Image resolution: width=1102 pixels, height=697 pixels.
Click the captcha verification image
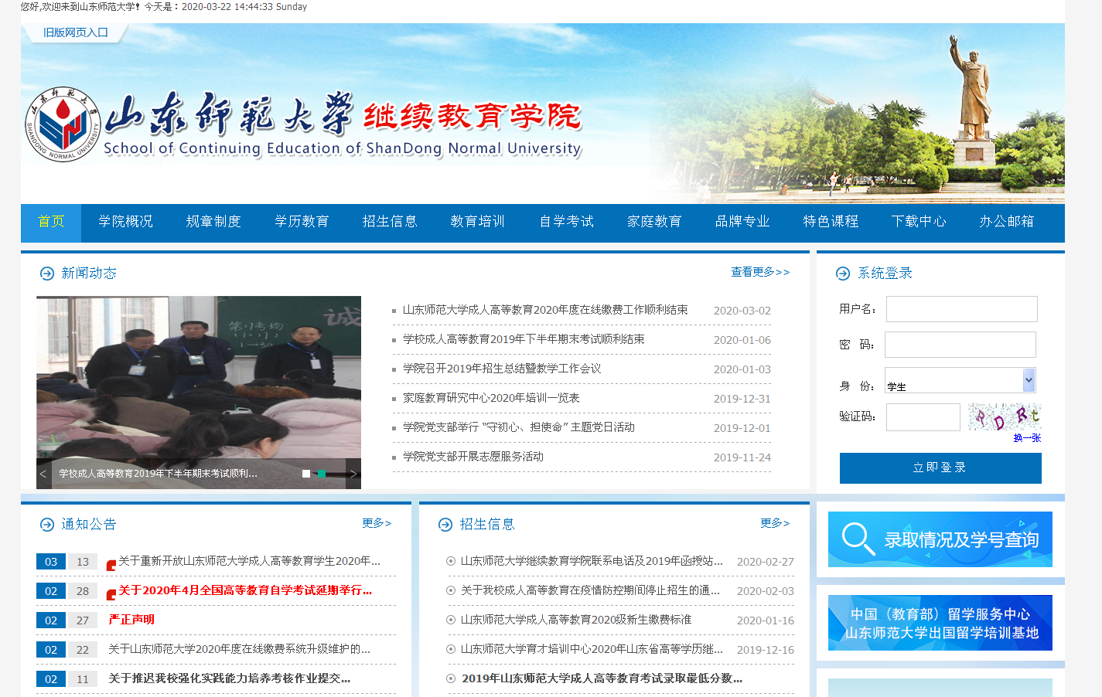1004,417
